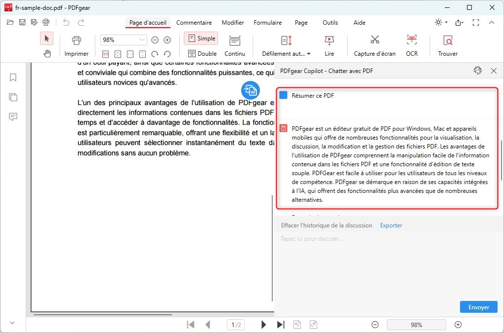Enable Simple page view mode
The image size is (504, 333).
(201, 38)
